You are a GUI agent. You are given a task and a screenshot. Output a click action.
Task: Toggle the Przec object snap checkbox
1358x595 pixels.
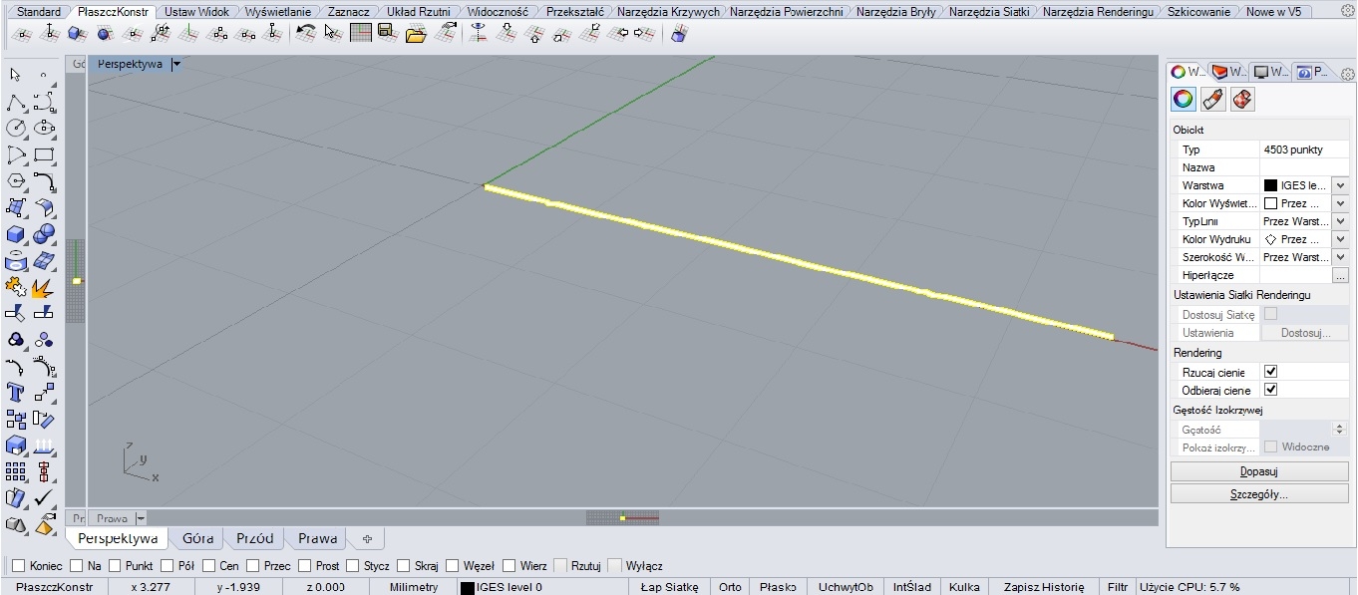coord(253,566)
